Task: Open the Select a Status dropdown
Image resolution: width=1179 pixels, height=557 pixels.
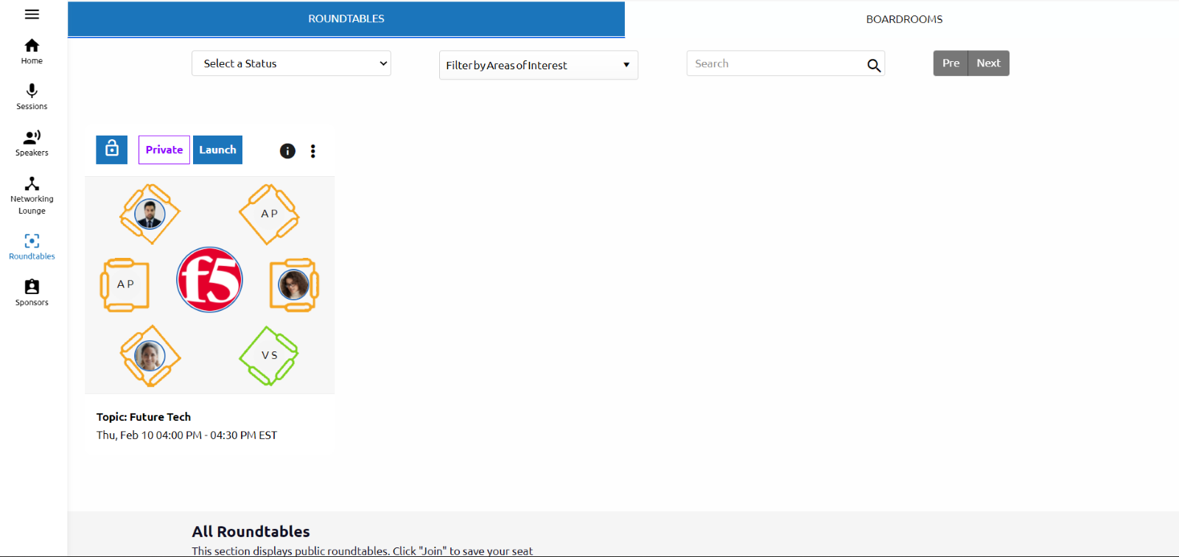Action: point(291,63)
